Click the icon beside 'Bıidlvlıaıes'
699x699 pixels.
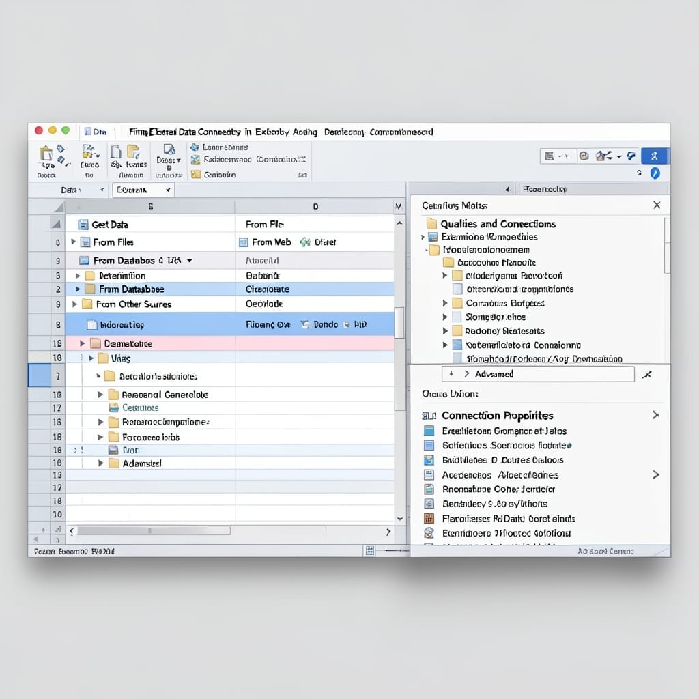coord(429,460)
